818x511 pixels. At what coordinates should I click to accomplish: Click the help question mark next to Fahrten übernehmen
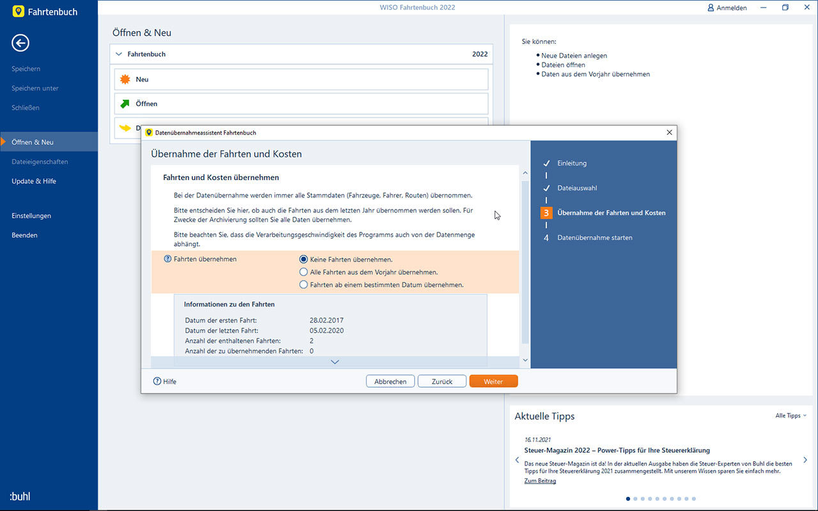(x=168, y=259)
